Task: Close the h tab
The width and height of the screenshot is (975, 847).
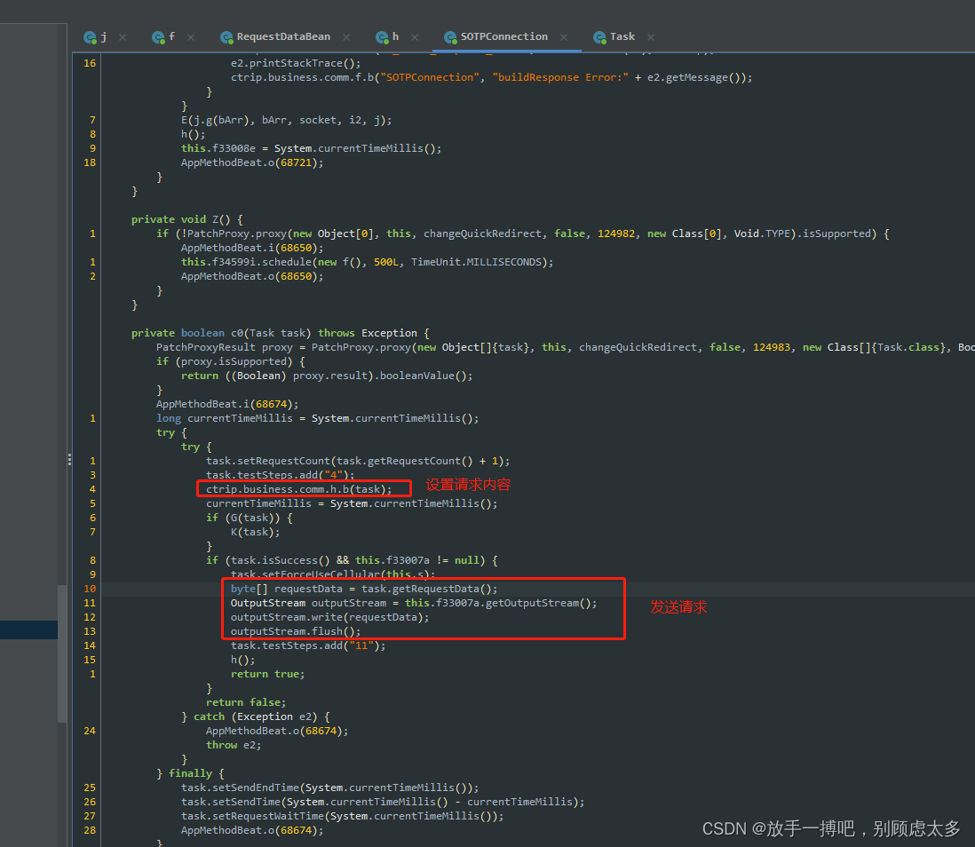Action: click(x=415, y=37)
